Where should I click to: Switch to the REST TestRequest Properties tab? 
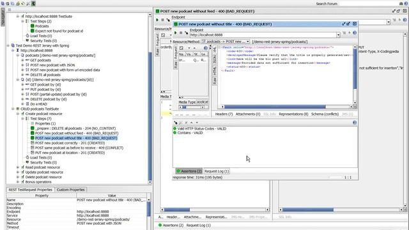click(30, 190)
